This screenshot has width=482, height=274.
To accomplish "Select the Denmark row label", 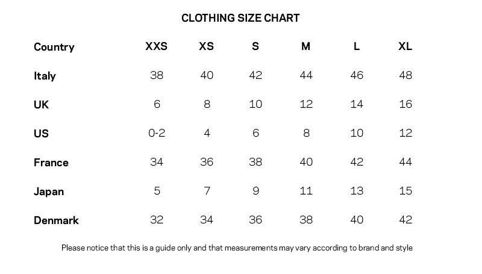I will (56, 220).
